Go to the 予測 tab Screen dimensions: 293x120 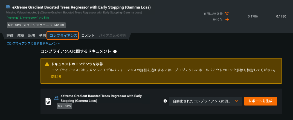tap(42, 36)
